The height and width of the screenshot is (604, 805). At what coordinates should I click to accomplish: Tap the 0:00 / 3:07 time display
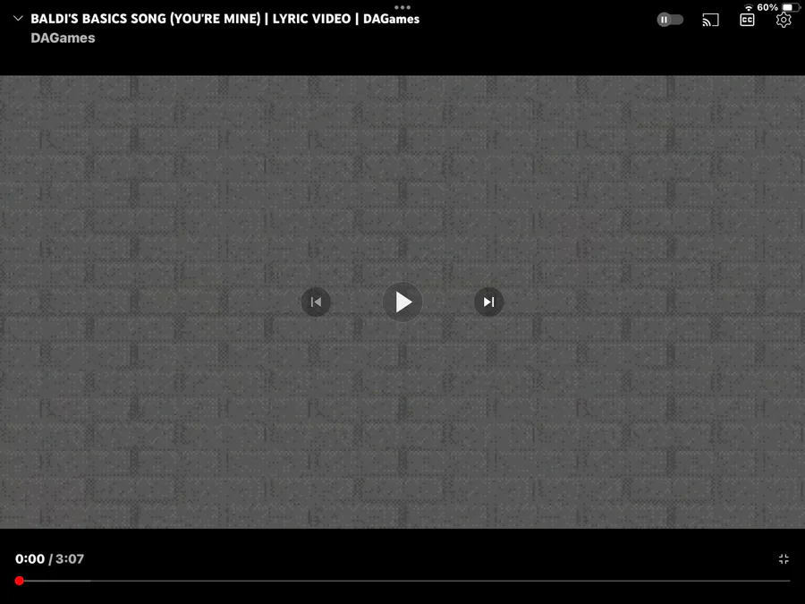(x=49, y=558)
